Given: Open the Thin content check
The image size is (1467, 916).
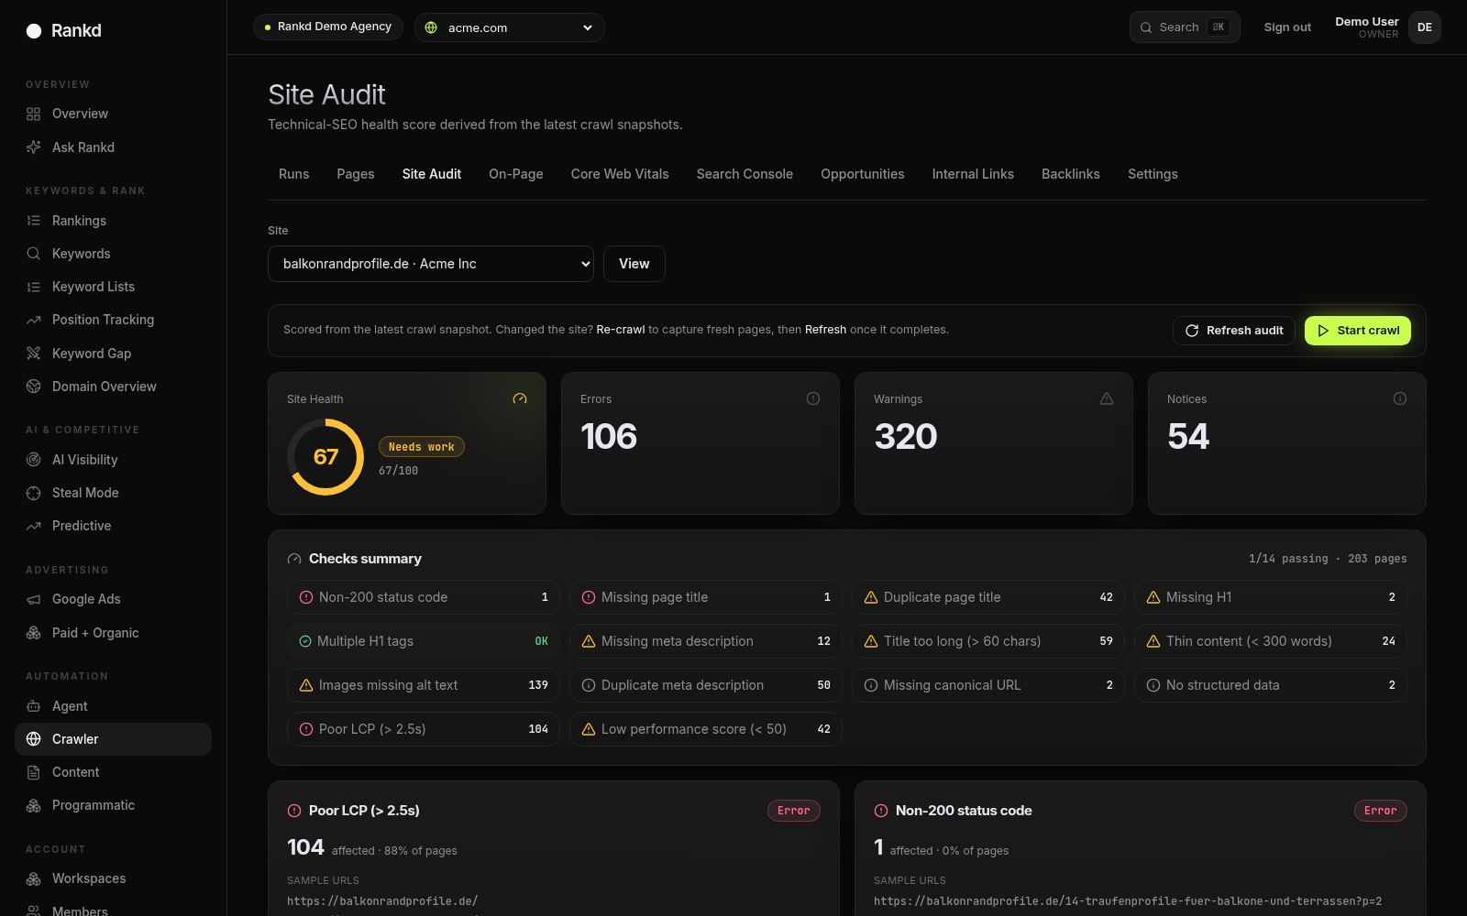Looking at the screenshot, I should (1271, 641).
